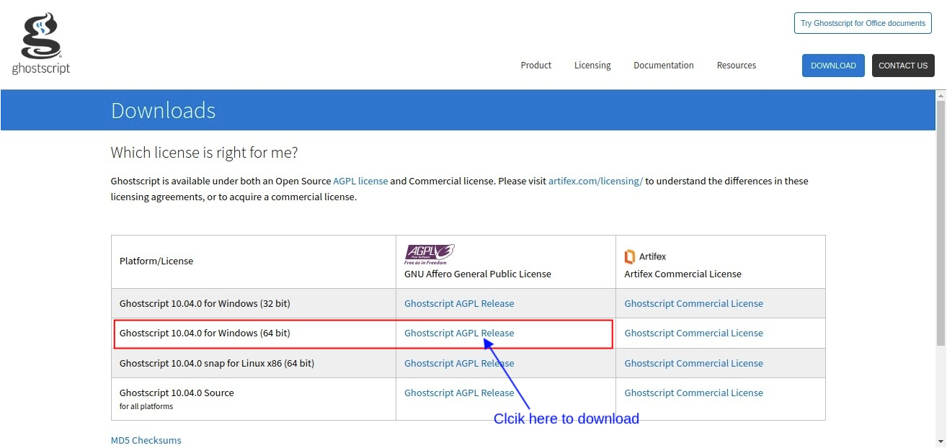Click 'Which license is right for me?' heading
The height and width of the screenshot is (448, 947).
[x=204, y=153]
